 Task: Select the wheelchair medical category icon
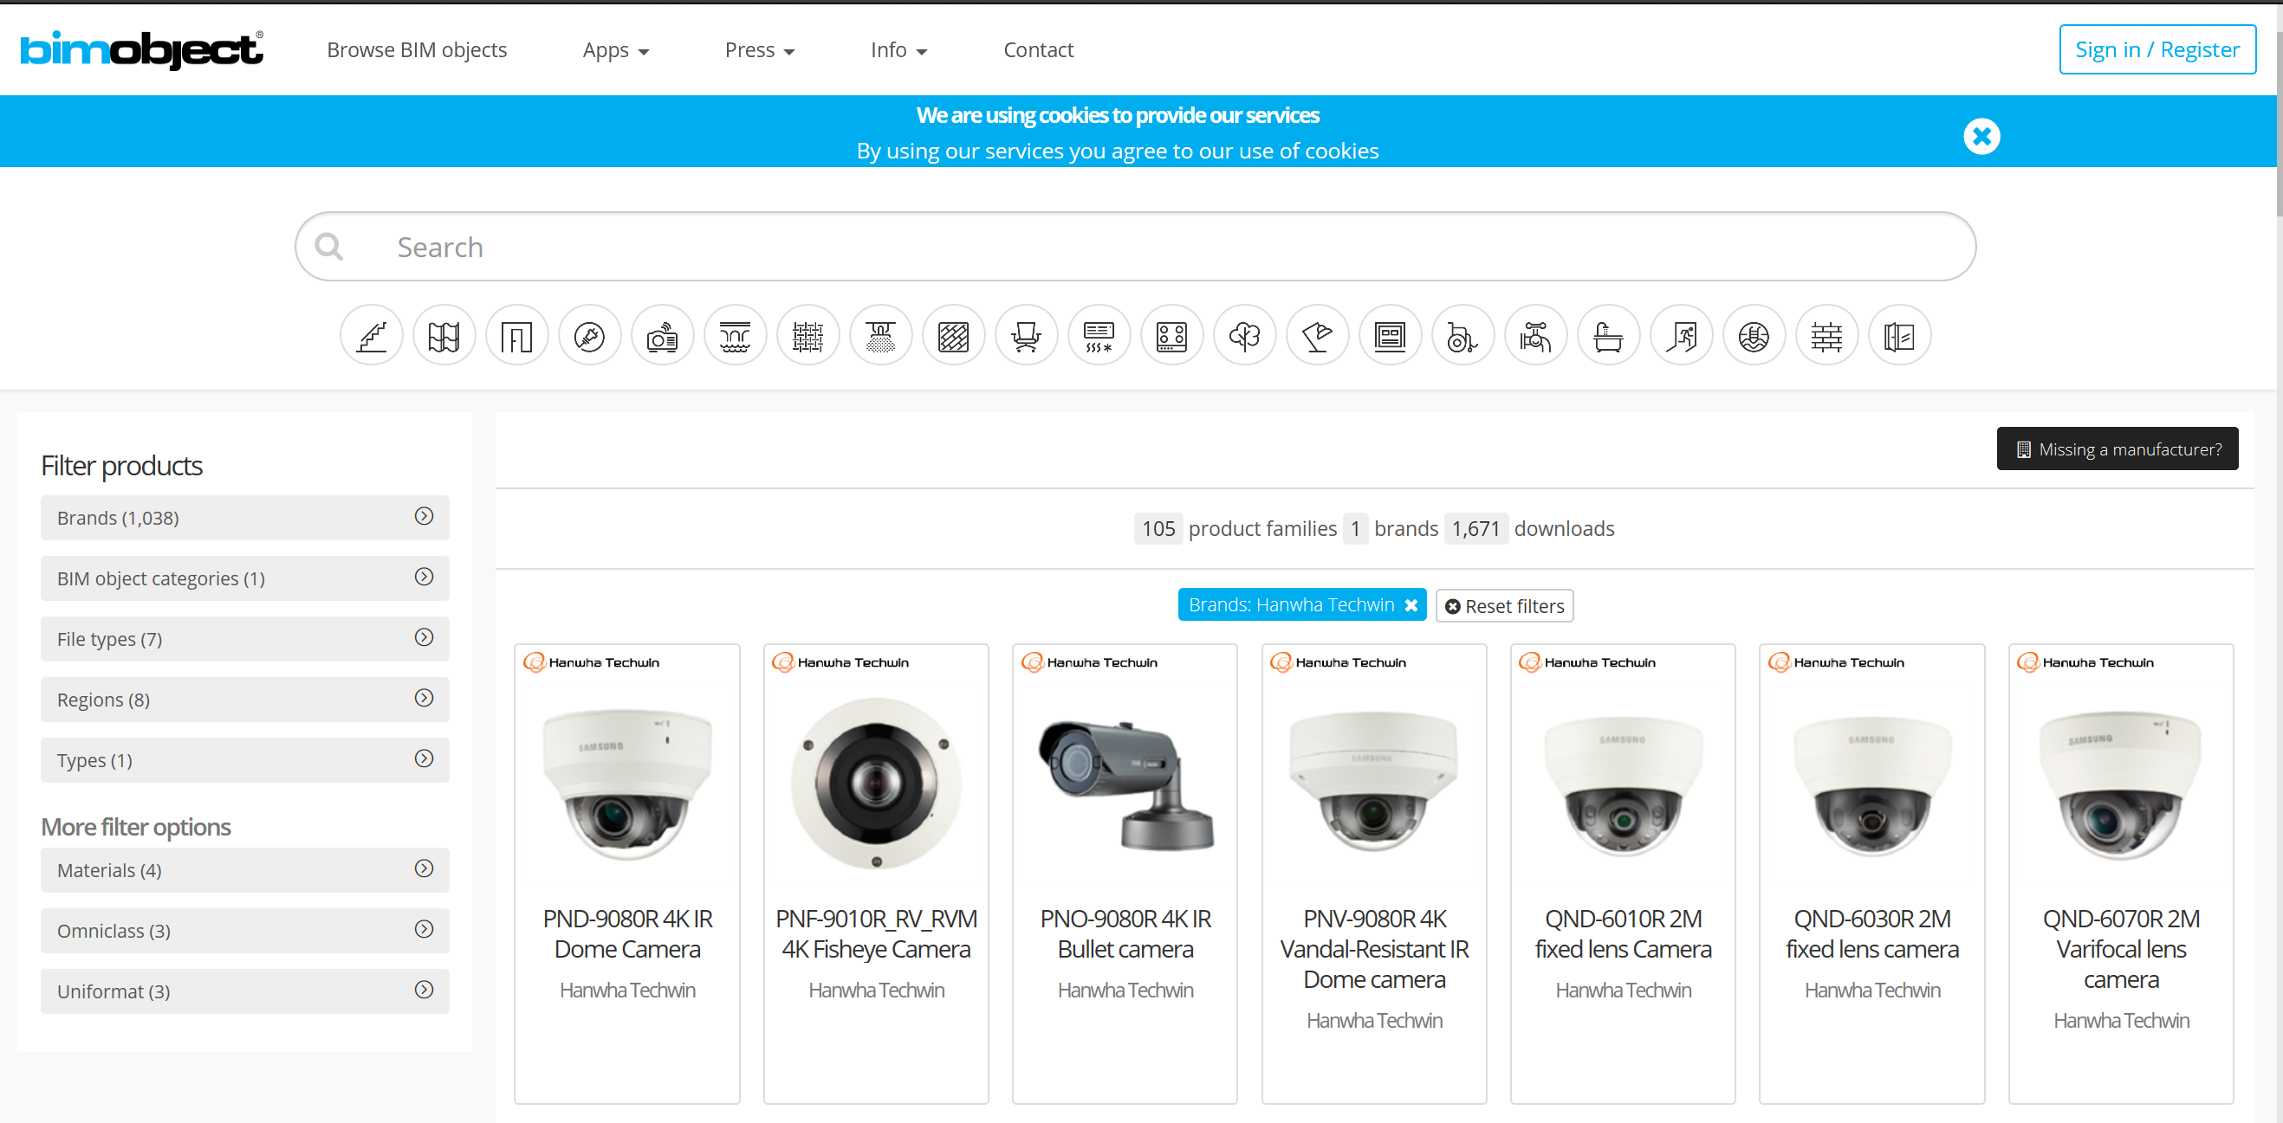[x=1463, y=336]
